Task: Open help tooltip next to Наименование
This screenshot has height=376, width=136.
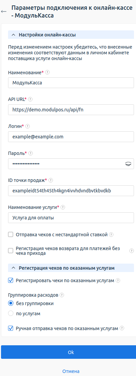Action: coord(47,72)
